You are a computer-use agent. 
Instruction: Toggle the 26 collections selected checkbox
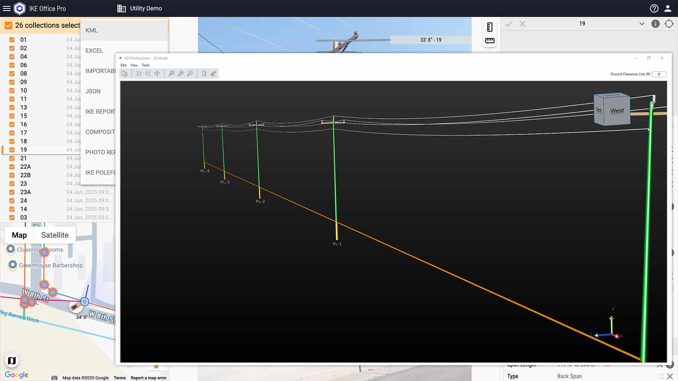[8, 25]
